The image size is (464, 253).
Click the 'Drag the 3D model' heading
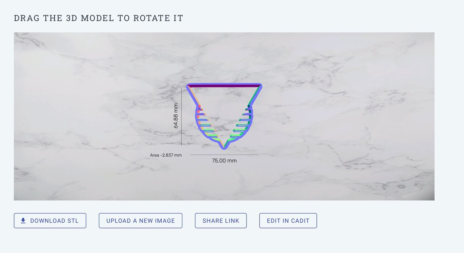pyautogui.click(x=99, y=18)
